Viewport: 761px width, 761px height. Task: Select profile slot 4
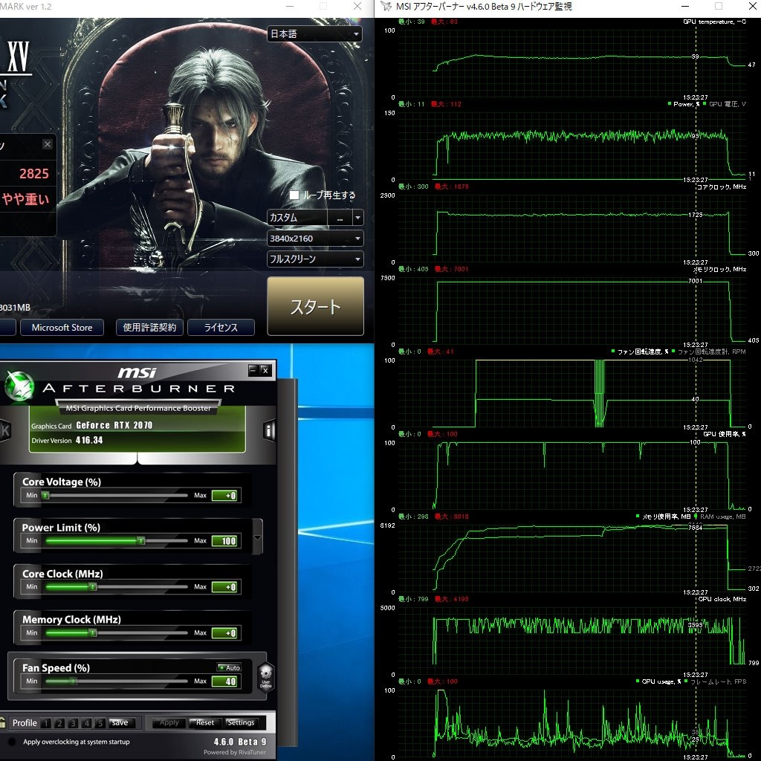point(87,723)
